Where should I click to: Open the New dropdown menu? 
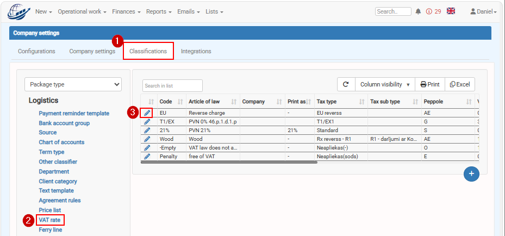[x=44, y=11]
